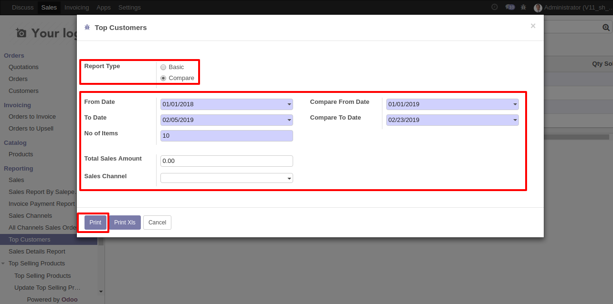Select the Compare report type
The height and width of the screenshot is (304, 613).
163,78
